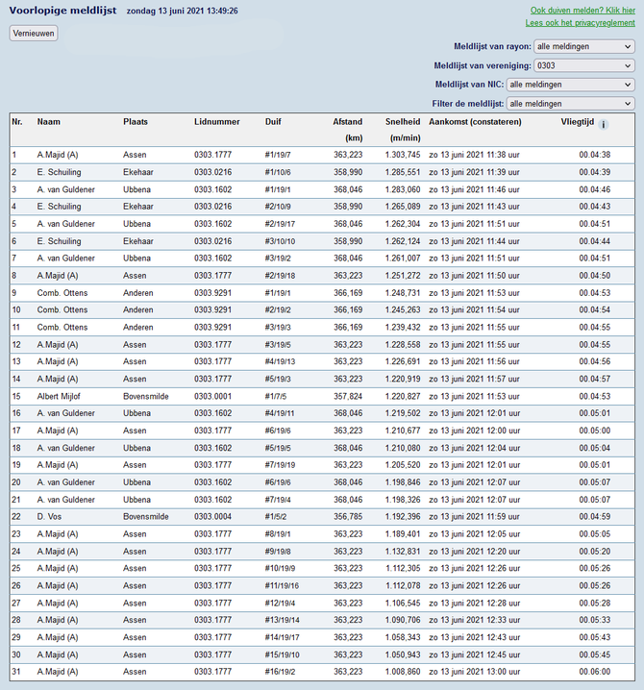
Task: Click speed value 1.303,745 in row 1
Action: tap(403, 155)
